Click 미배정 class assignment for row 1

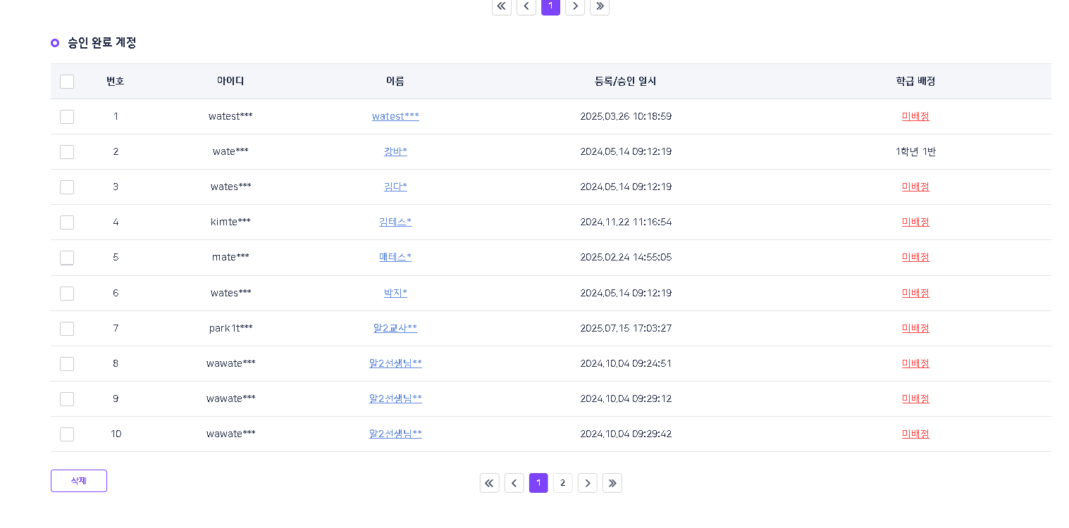click(x=915, y=116)
